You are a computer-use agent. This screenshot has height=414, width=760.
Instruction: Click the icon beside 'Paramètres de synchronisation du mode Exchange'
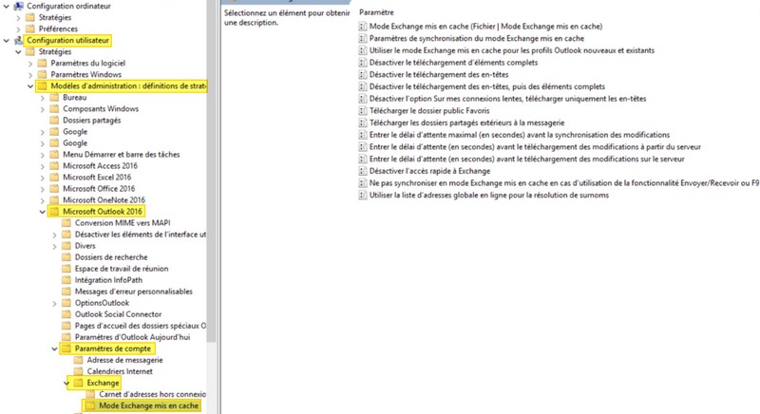click(362, 38)
